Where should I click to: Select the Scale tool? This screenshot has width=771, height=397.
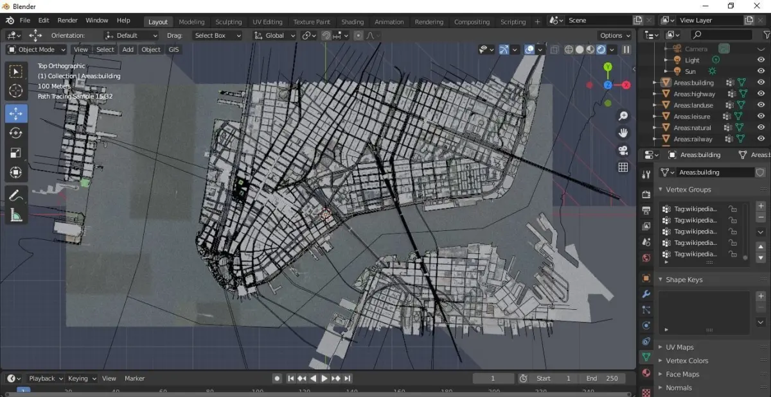[x=16, y=153]
